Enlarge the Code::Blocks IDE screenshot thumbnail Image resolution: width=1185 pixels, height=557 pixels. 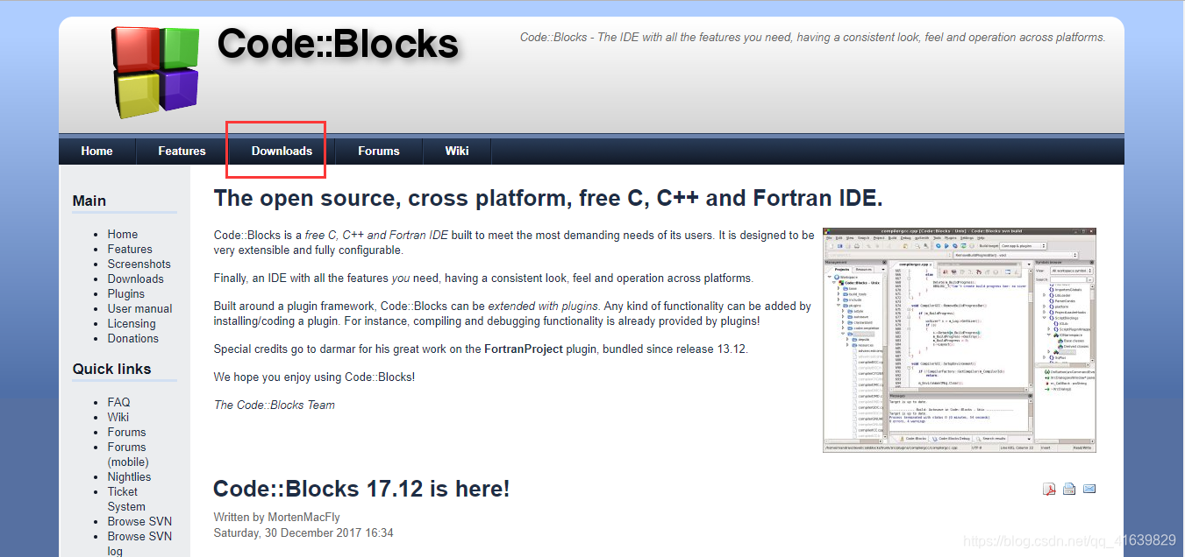click(960, 340)
